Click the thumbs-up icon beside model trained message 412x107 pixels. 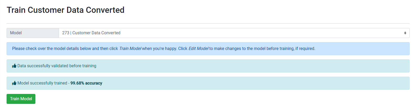point(14,83)
